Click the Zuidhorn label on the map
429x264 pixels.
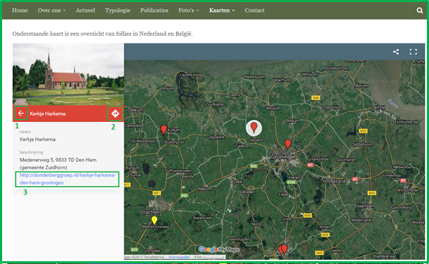242,146
